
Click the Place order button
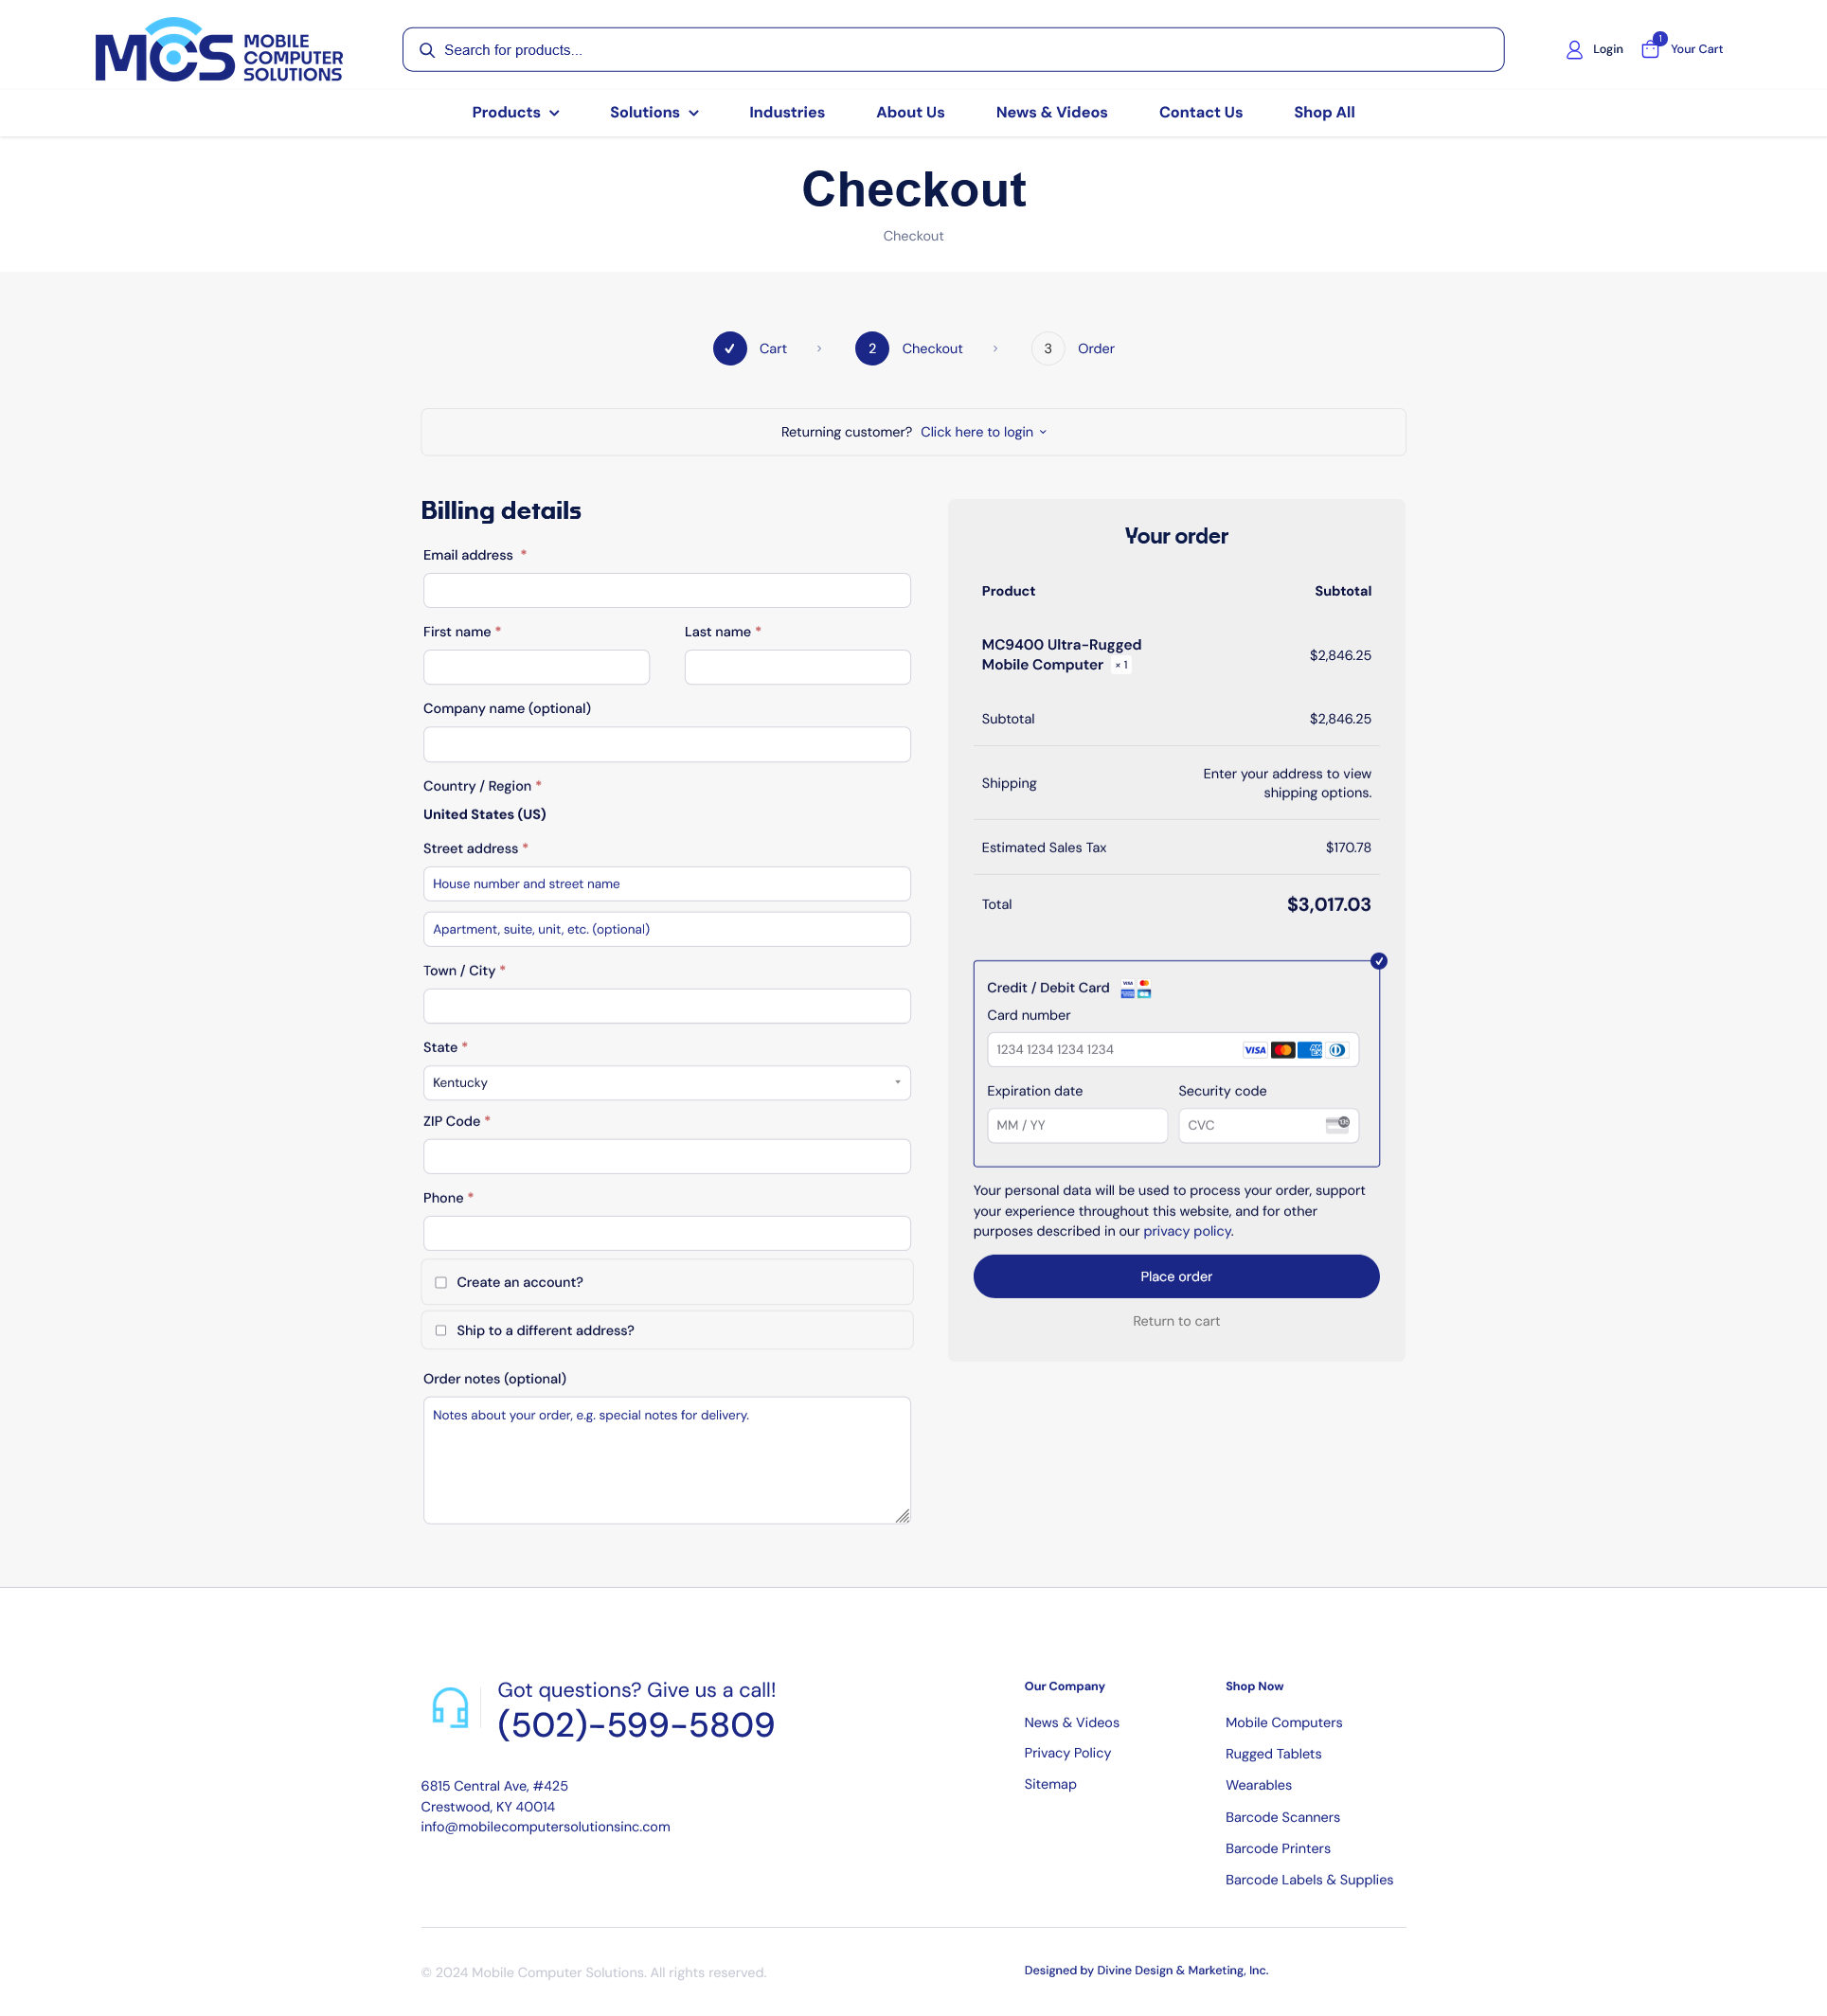click(x=1175, y=1276)
